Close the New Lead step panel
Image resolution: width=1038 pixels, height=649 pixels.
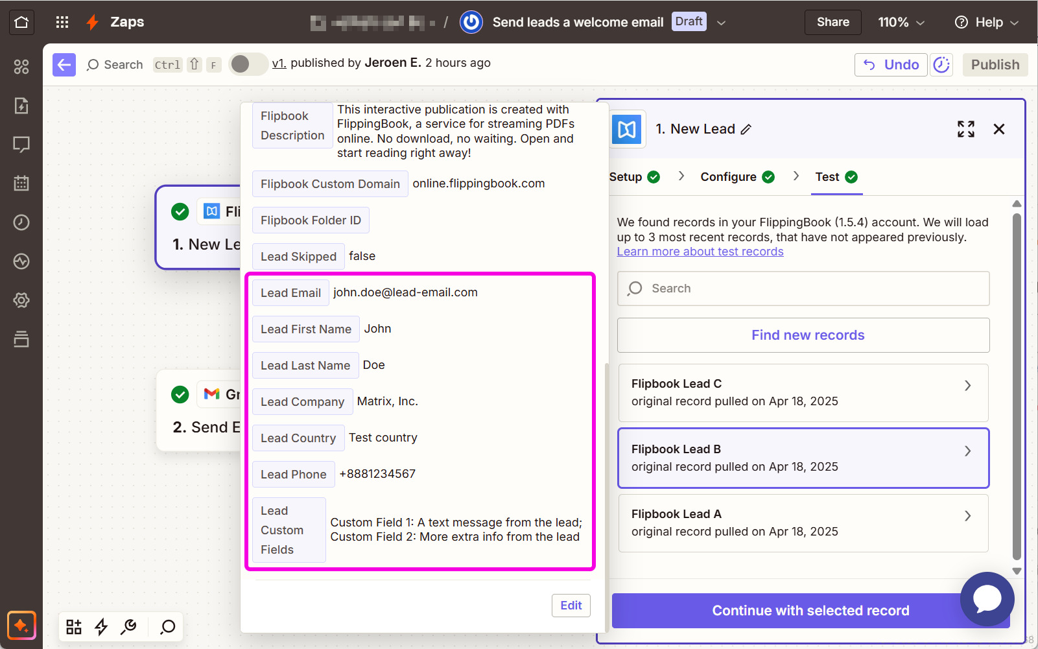pyautogui.click(x=999, y=129)
